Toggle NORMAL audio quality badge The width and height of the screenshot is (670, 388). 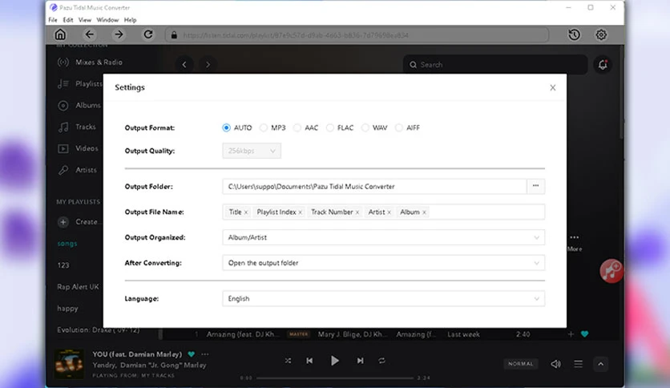point(520,364)
